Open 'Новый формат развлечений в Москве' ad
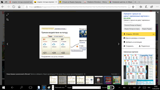 pyautogui.click(x=18, y=74)
